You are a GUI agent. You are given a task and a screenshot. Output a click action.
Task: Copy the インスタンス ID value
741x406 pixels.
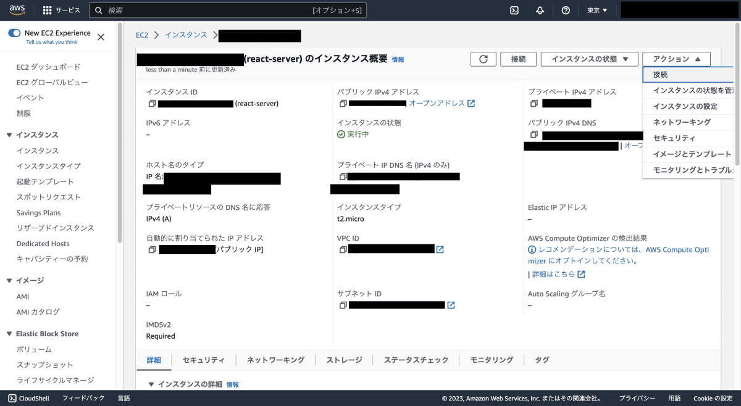pyautogui.click(x=152, y=104)
